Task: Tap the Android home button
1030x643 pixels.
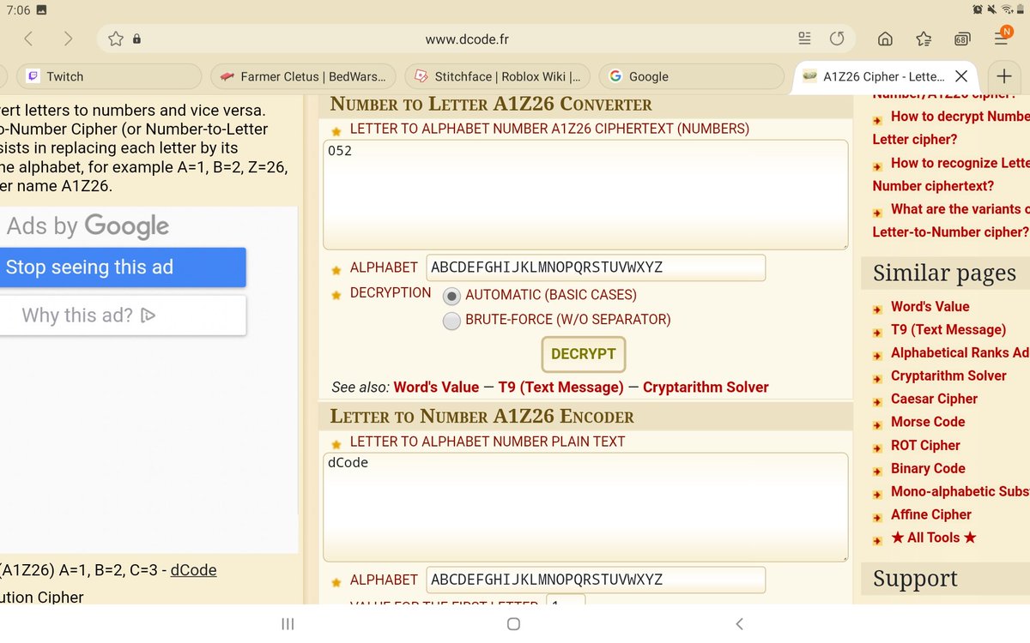Action: pos(513,624)
